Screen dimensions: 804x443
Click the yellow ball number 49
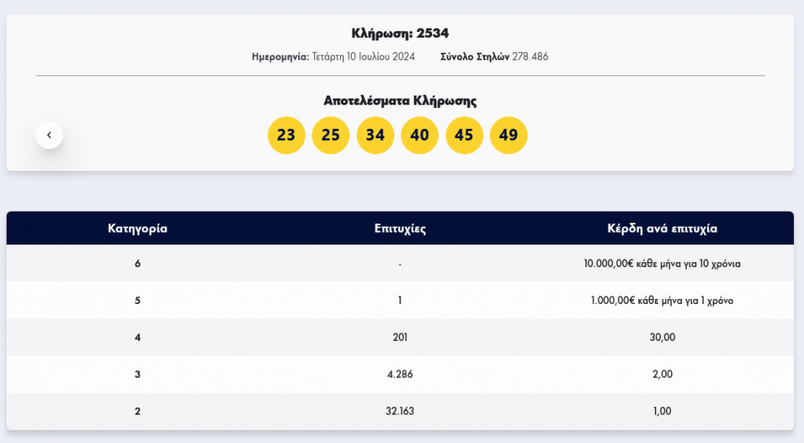coord(508,136)
